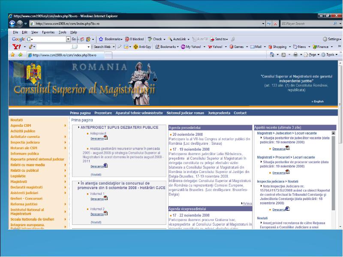343x257 pixels.
Task: Expand the Activitate curenta sidebar submenu
Action: coord(65,137)
